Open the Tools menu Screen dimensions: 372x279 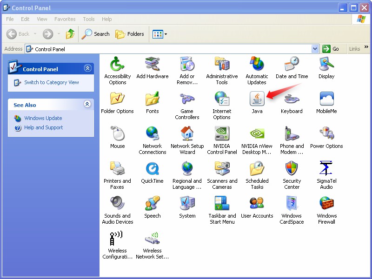(x=89, y=19)
